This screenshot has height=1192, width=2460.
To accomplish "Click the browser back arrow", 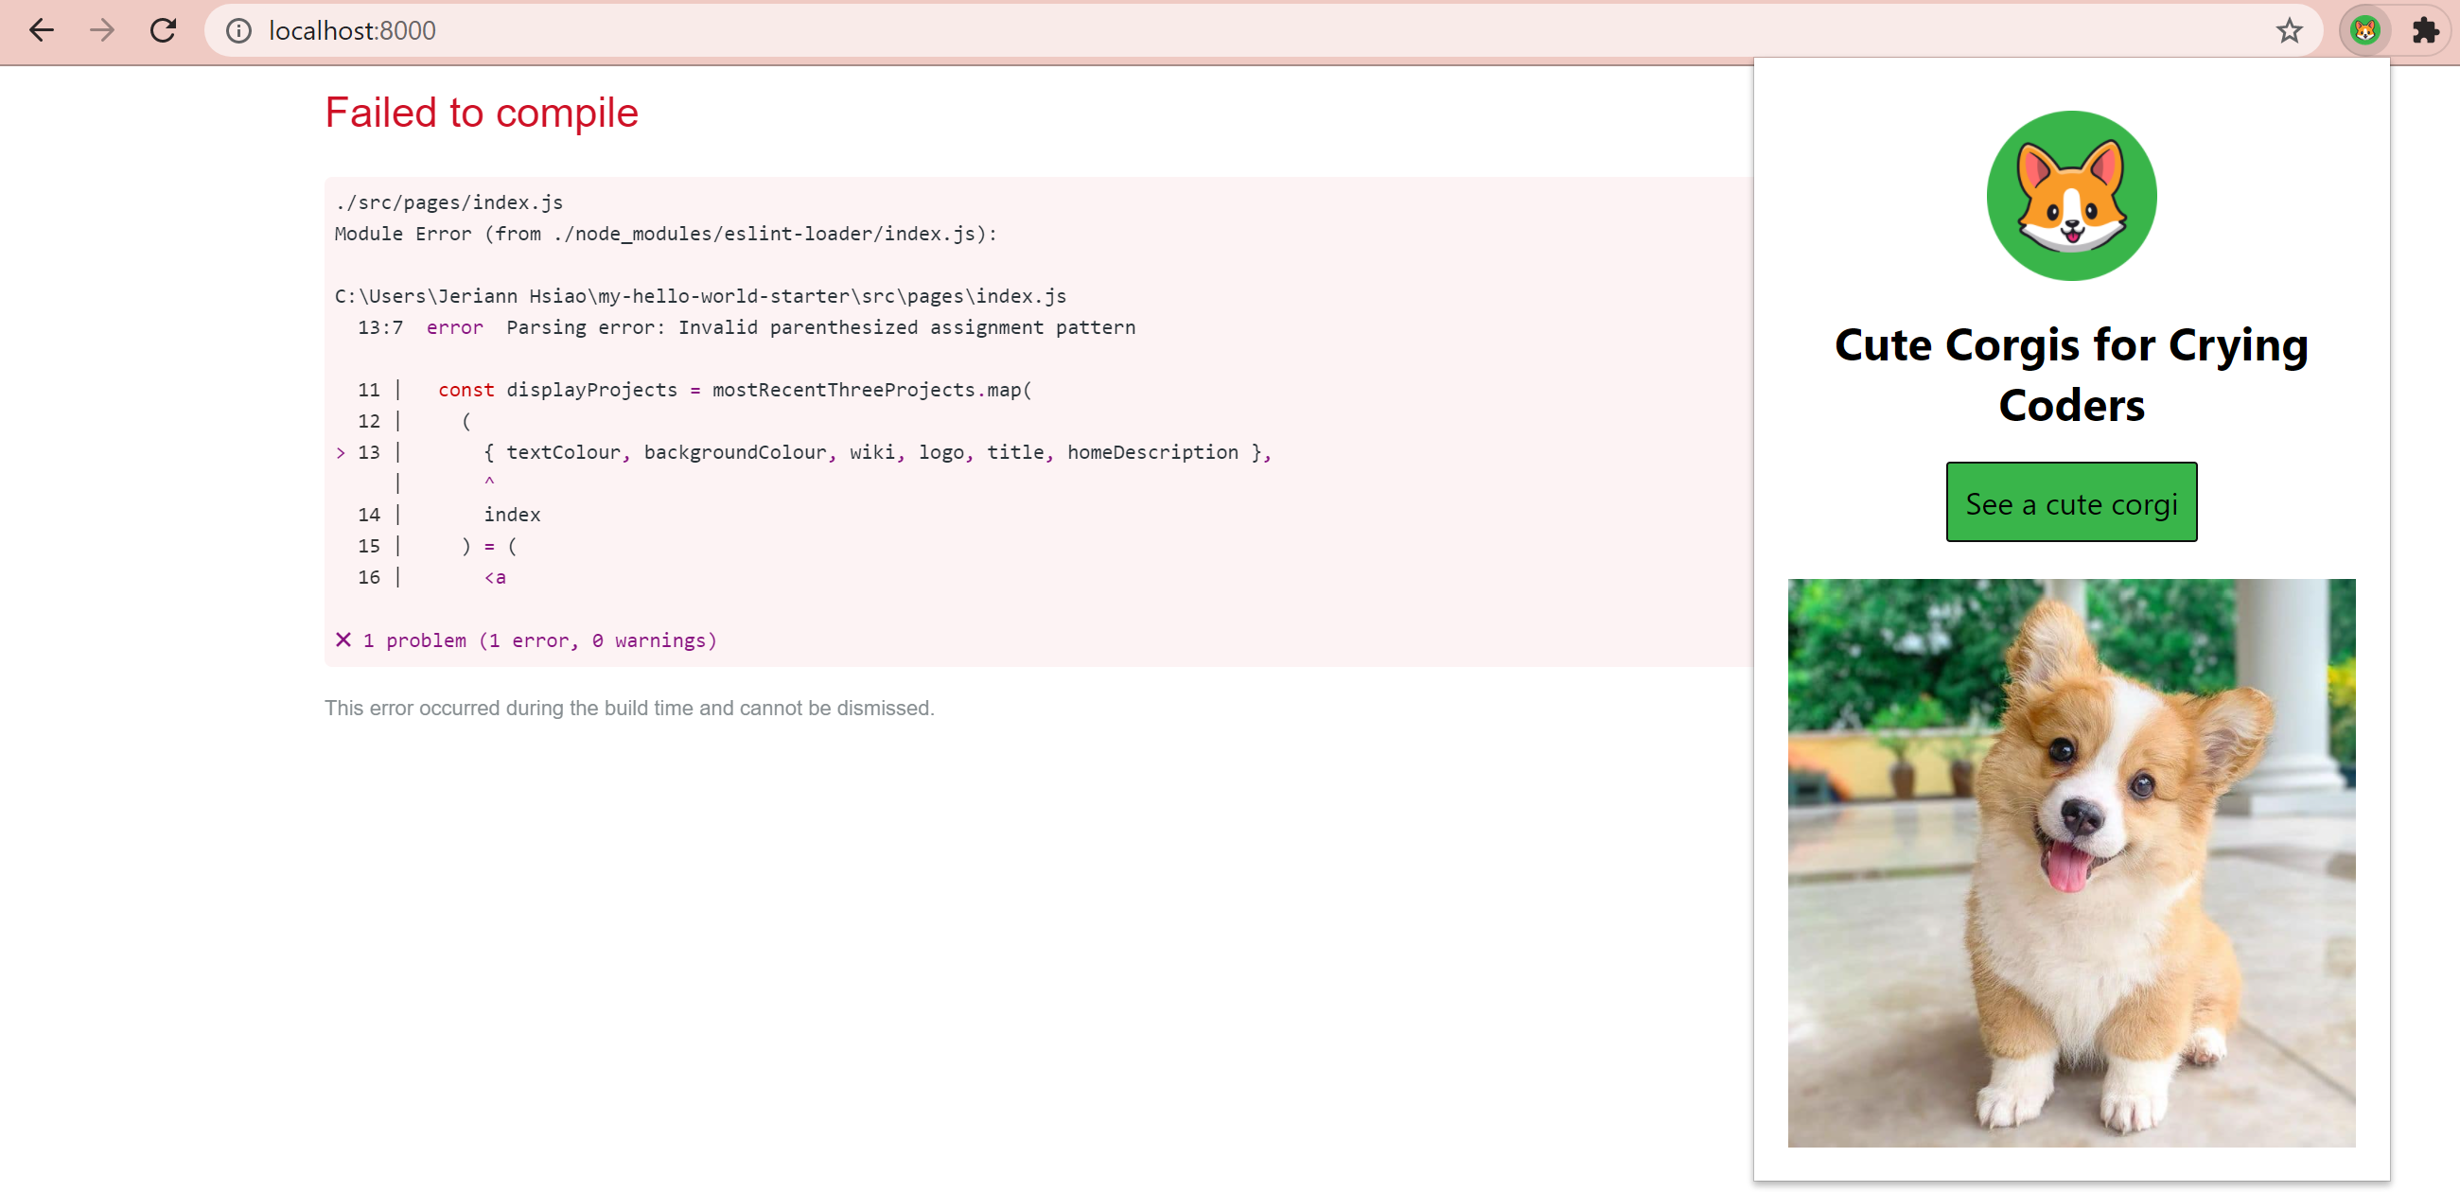I will (x=41, y=30).
